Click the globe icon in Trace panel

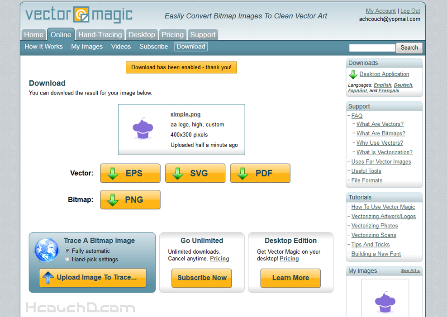coord(47,250)
